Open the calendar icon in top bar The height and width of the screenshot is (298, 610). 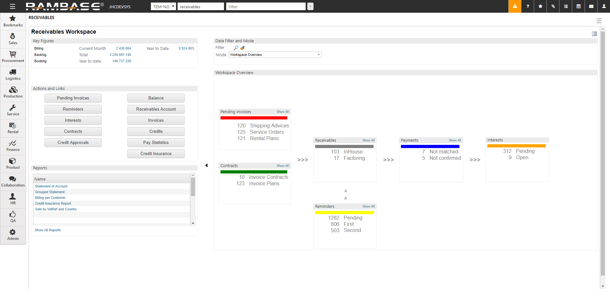click(x=579, y=6)
